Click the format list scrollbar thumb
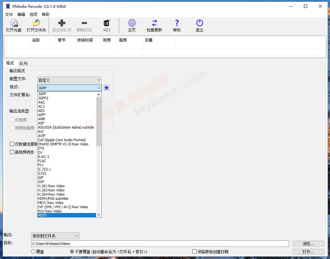The image size is (330, 259). click(99, 121)
